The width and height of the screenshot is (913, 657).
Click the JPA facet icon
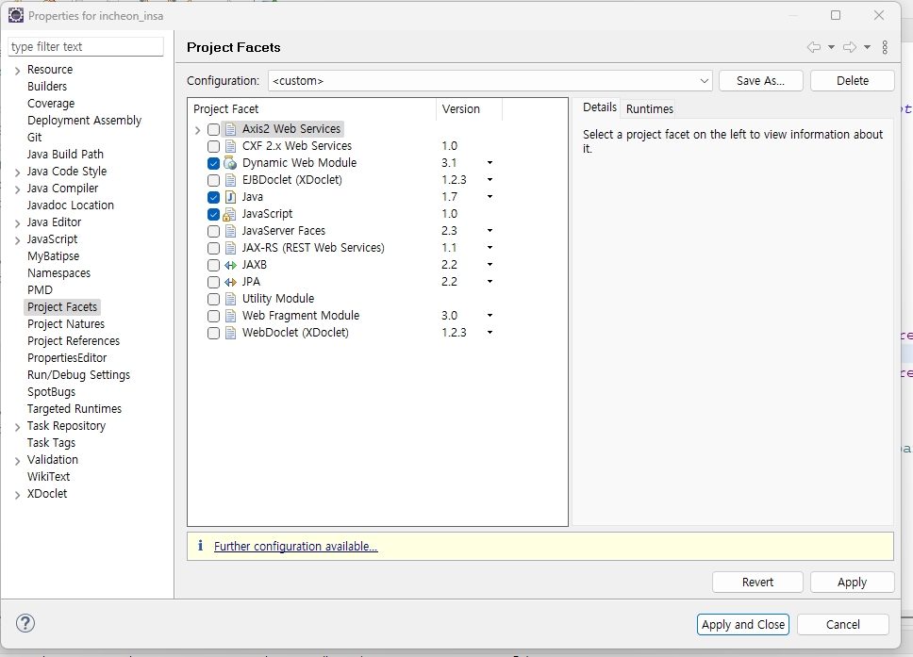(x=230, y=282)
